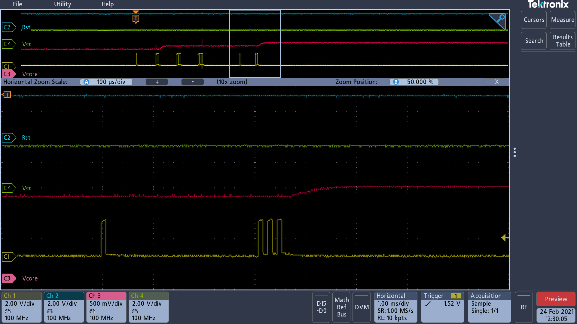This screenshot has height=324, width=577.
Task: Click the Vcore label in zoom view
Action: click(30, 278)
